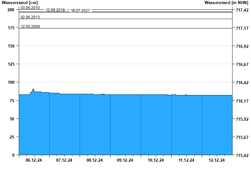Select the 100 tick on left axis
251x172 pixels.
(x=11, y=82)
